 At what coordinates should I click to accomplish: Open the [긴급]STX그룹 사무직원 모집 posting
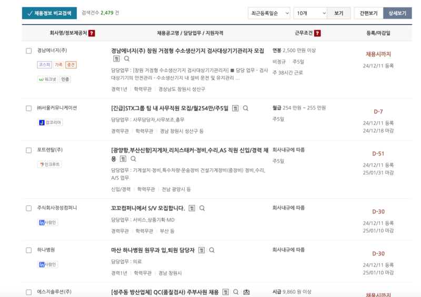(169, 108)
